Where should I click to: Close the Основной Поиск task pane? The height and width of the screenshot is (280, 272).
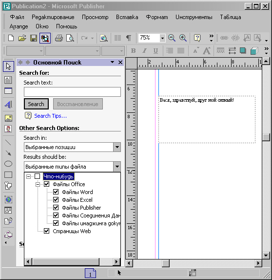click(120, 63)
